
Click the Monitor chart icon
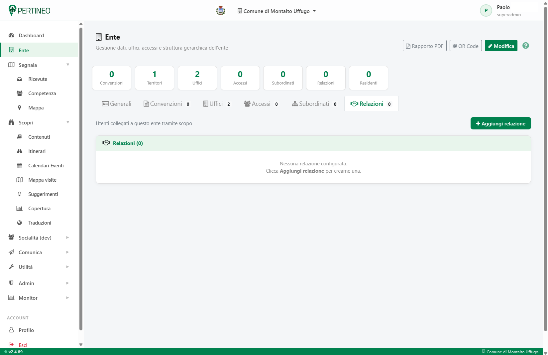pos(11,297)
